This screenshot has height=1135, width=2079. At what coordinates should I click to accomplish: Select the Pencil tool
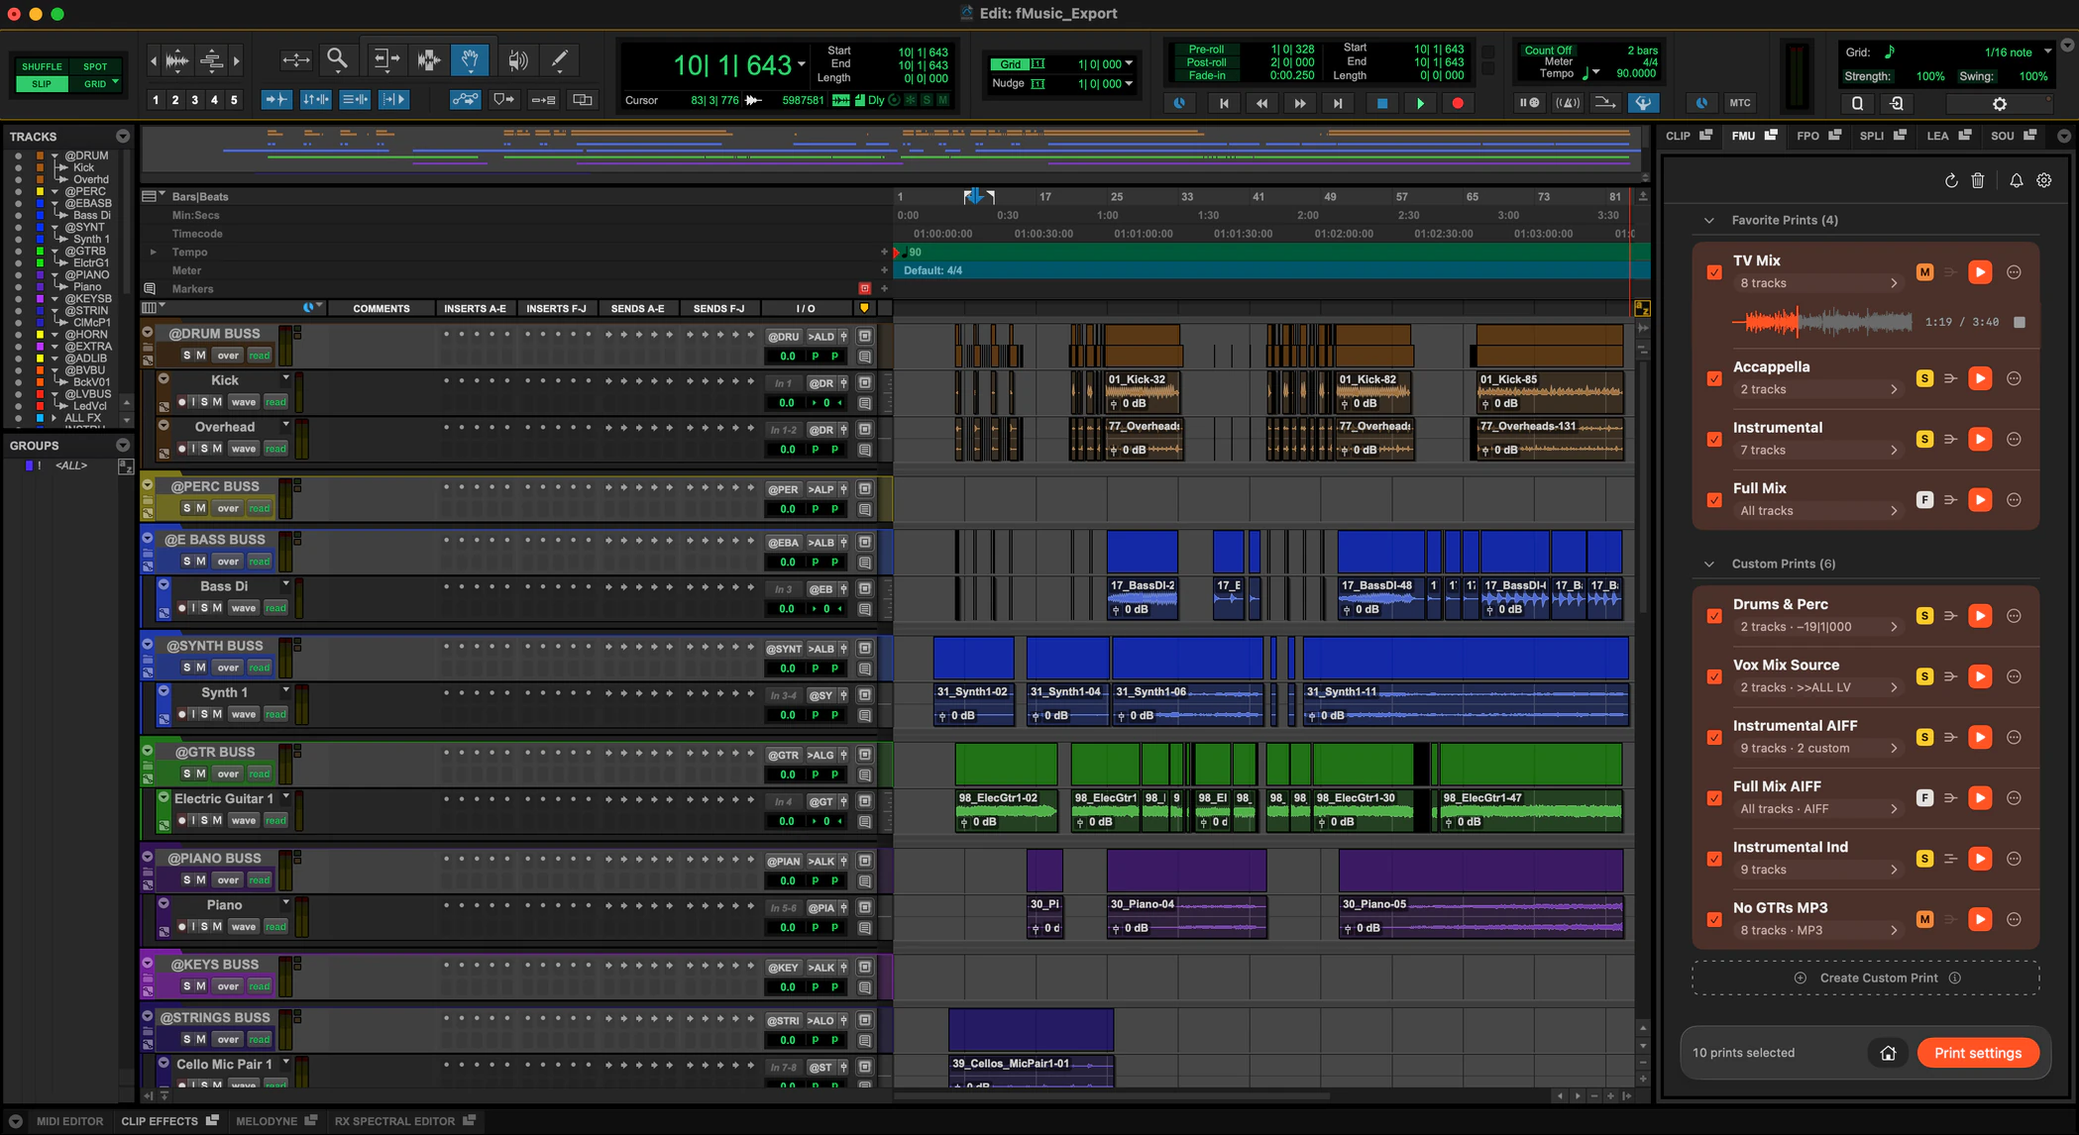coord(559,60)
